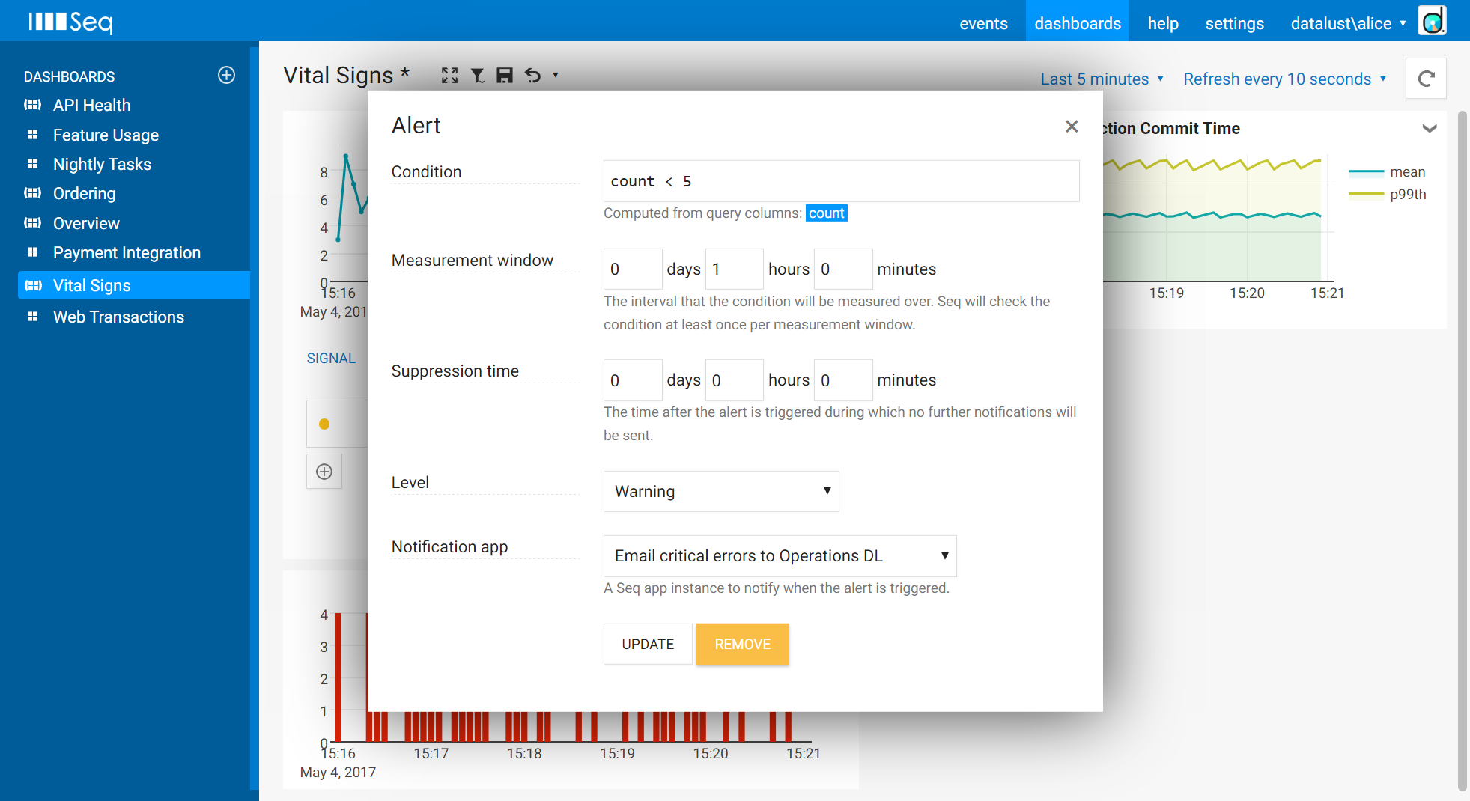Click the dashboard filter funnel icon
The width and height of the screenshot is (1470, 801).
[478, 75]
